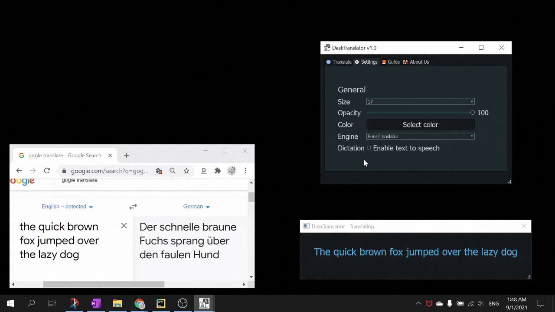The height and width of the screenshot is (312, 555).
Task: Open OBS Studio from the taskbar
Action: click(x=183, y=303)
